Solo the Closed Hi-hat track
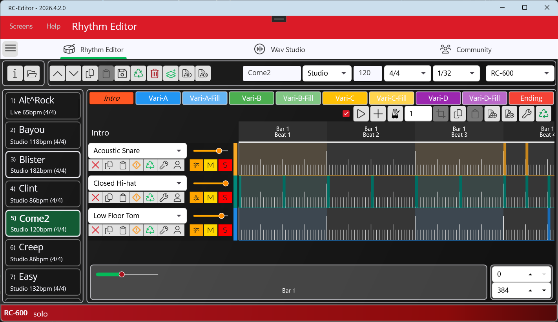Screen dimensions: 558x322 point(225,197)
